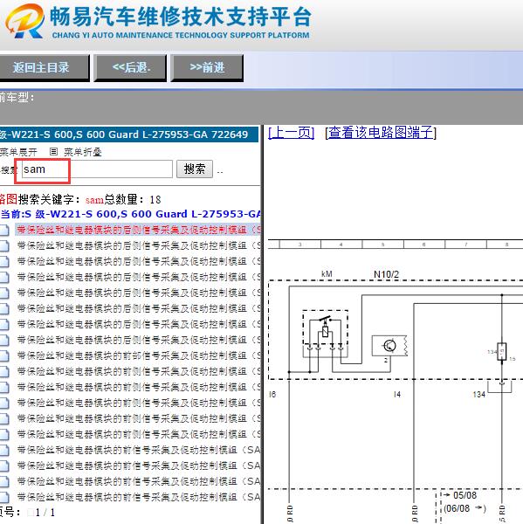The width and height of the screenshot is (523, 524).
Task: Open the 查看该电路图端子 link
Action: [381, 133]
